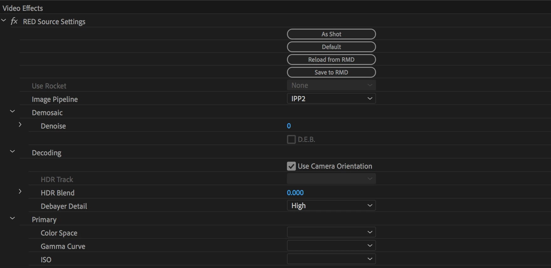This screenshot has height=268, width=551.
Task: Expand the HDR Blend parameter
Action: [x=20, y=191]
